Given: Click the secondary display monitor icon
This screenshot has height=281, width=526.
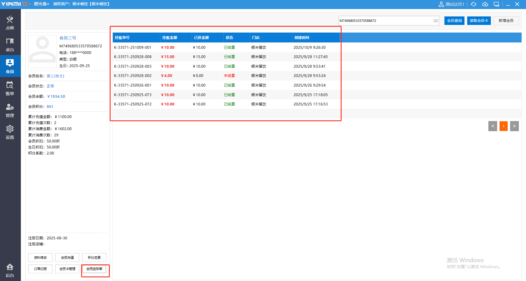Looking at the screenshot, I should [496, 4].
